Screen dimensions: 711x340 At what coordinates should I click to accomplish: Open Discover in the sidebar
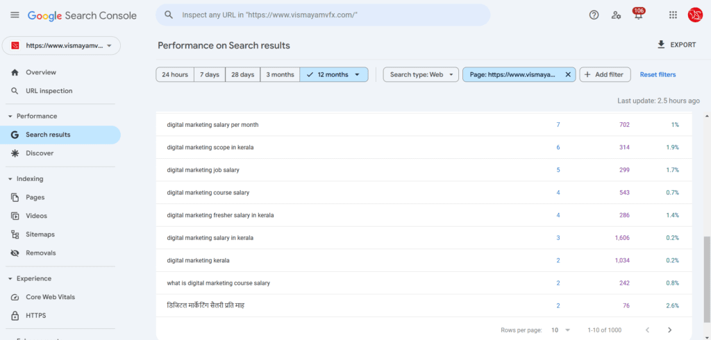tap(60, 153)
